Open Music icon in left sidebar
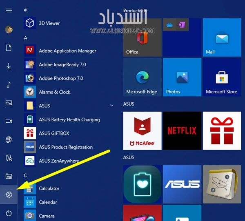Viewport: 245px width, 221px height. (x=9, y=84)
